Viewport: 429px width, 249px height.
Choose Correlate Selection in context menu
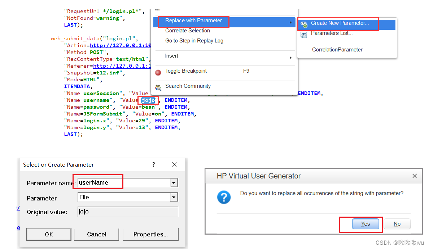(187, 31)
